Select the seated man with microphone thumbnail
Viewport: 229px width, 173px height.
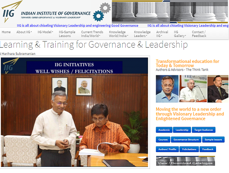point(193,89)
